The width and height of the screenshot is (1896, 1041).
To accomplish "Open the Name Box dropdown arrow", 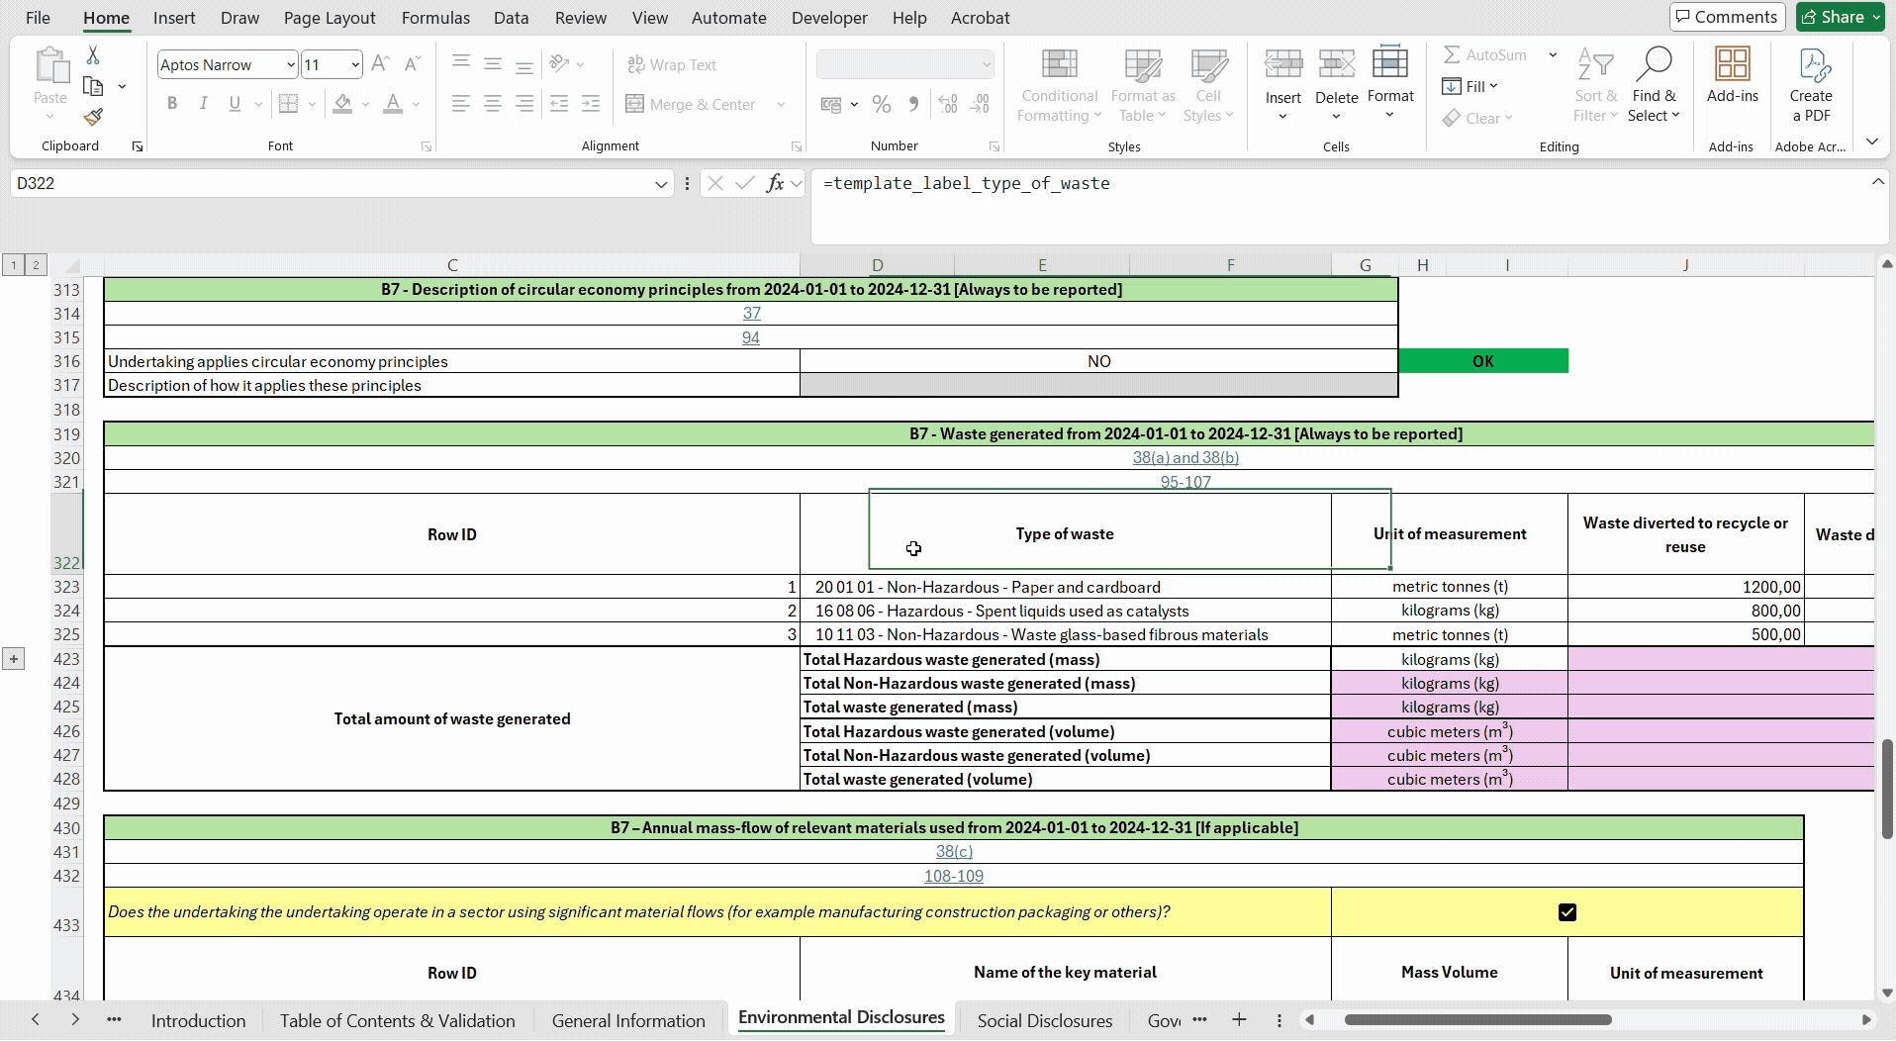I will click(661, 184).
